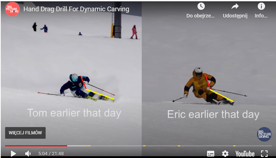The image size is (276, 158).
Task: Click the Big Picture Skiing watermark
Action: point(264,134)
